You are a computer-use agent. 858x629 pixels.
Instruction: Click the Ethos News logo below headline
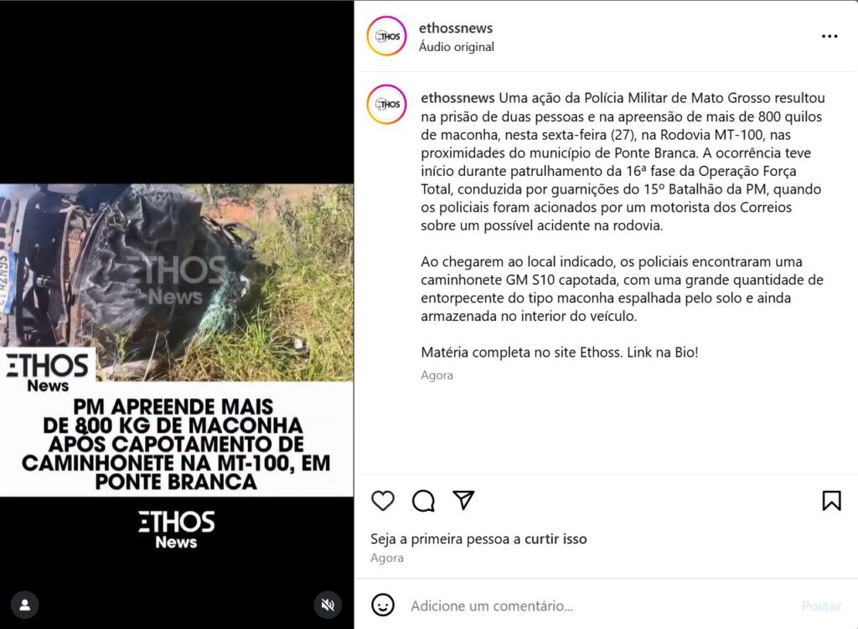coord(176,529)
